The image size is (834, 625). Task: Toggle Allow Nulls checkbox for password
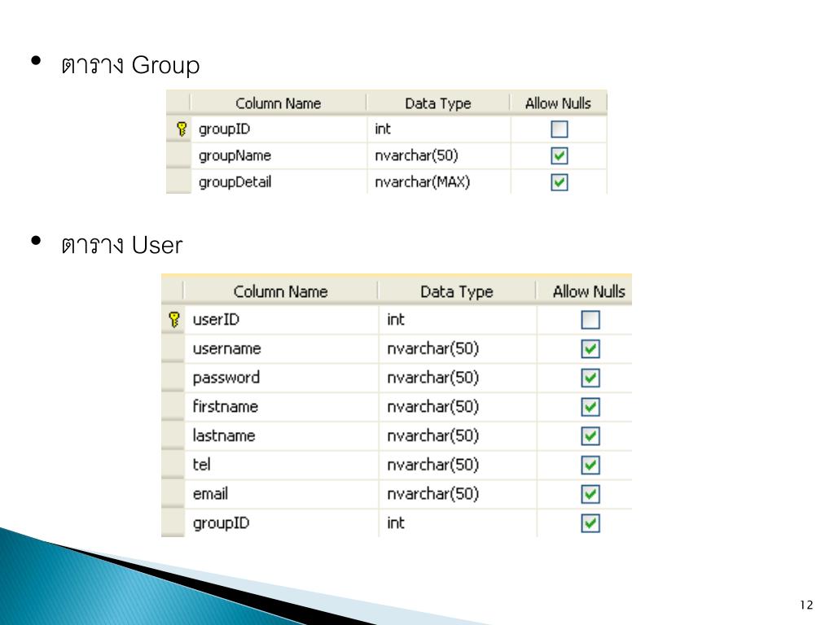point(590,378)
